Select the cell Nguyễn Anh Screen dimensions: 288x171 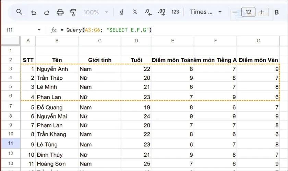[57, 69]
